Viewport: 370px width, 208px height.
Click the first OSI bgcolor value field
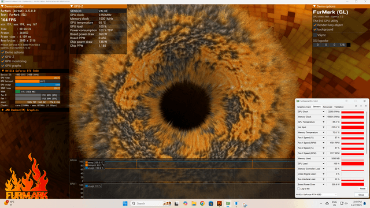(x=317, y=45)
